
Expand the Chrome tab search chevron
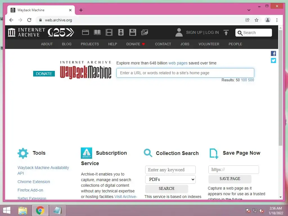[x=249, y=10]
